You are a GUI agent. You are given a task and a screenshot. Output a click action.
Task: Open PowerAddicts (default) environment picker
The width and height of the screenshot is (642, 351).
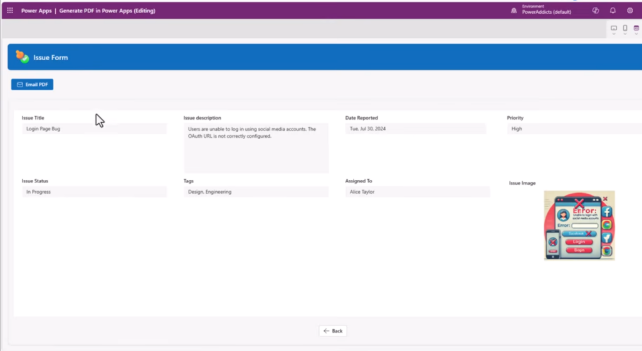[546, 12]
